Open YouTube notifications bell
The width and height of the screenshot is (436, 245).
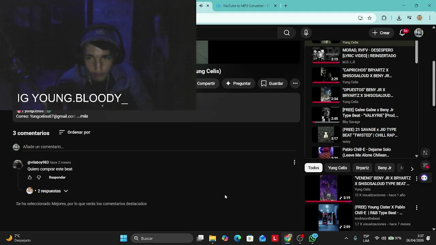pyautogui.click(x=402, y=33)
